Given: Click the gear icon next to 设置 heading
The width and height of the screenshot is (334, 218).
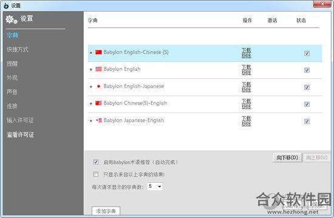Looking at the screenshot, I should coord(12,19).
